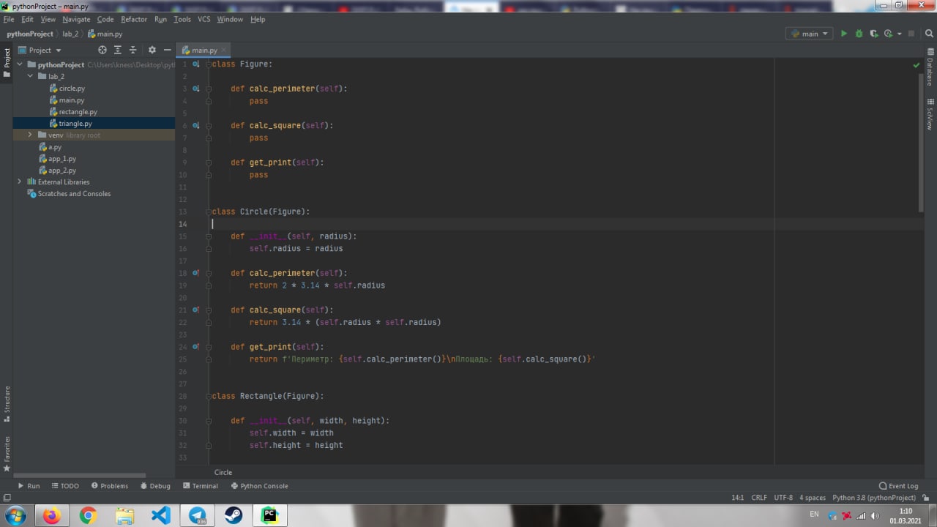Open the Navigate menu
The height and width of the screenshot is (527, 937).
[x=76, y=19]
